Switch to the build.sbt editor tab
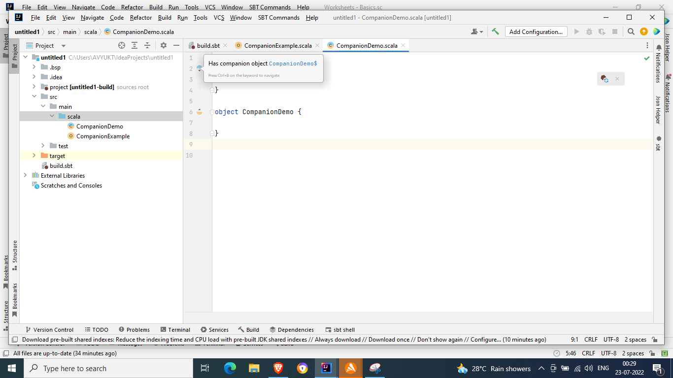This screenshot has height=378, width=673. click(x=207, y=45)
